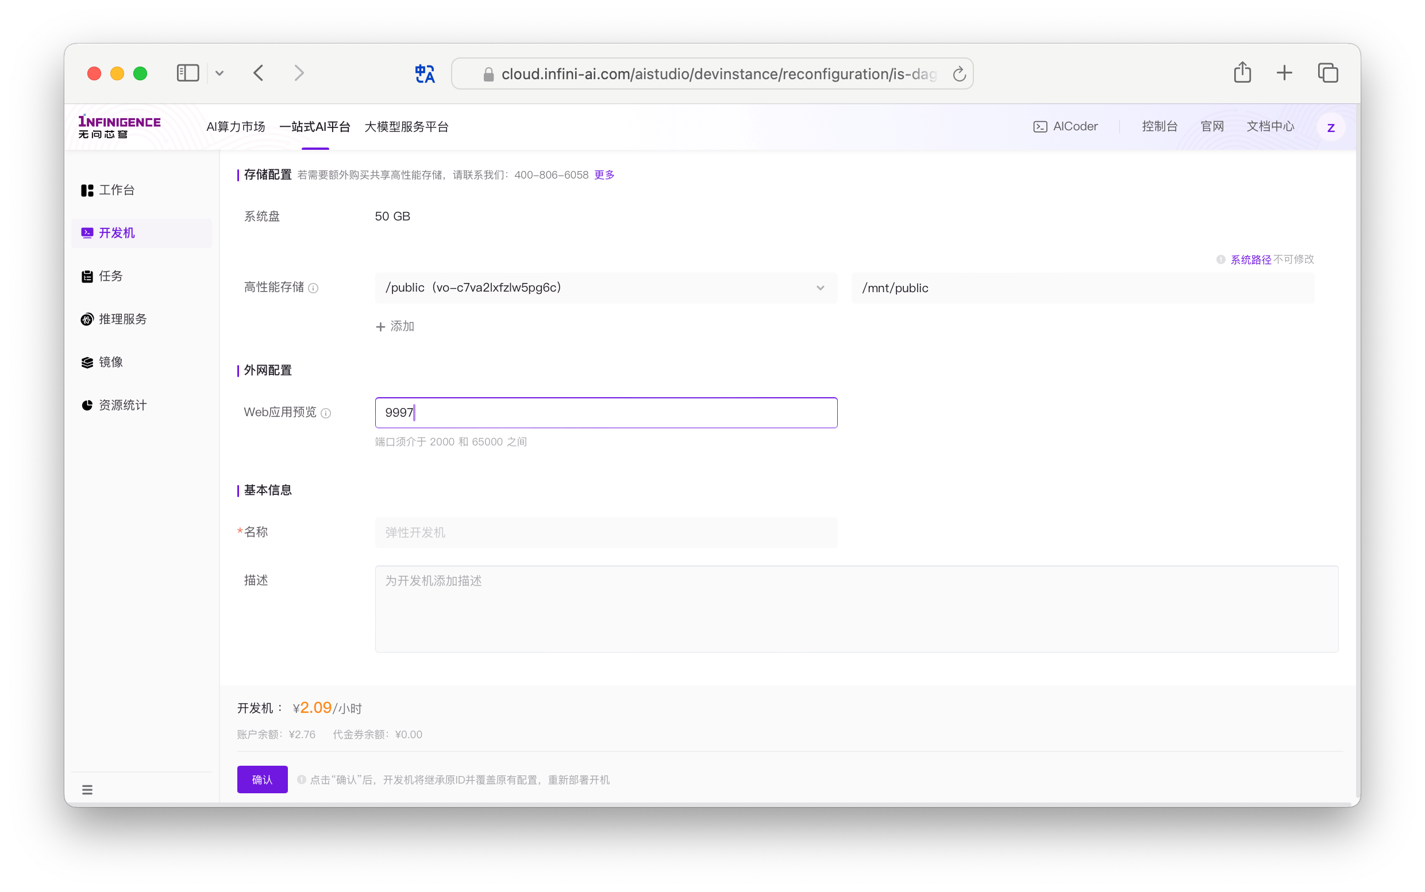This screenshot has height=892, width=1425.
Task: Click the ¥2.09 hourly price
Action: tap(313, 707)
